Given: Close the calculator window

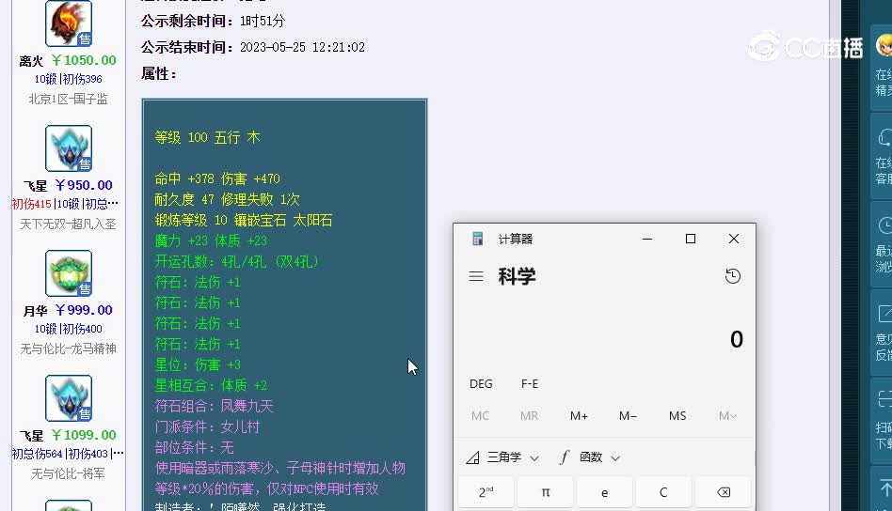Looking at the screenshot, I should (734, 239).
